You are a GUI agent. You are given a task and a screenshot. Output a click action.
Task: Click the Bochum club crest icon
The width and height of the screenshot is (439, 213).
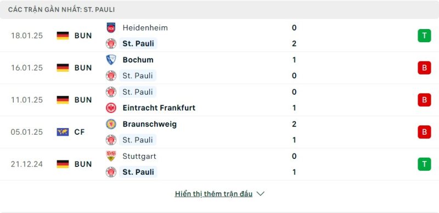(111, 60)
